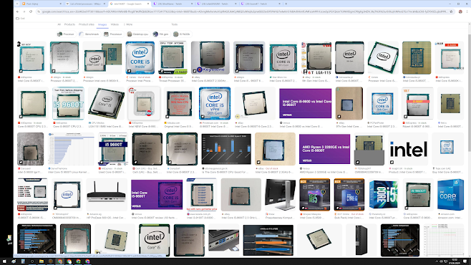This screenshot has width=471, height=265.
Task: Open the blue Core i5 retail box thumbnail
Action: pyautogui.click(x=450, y=195)
